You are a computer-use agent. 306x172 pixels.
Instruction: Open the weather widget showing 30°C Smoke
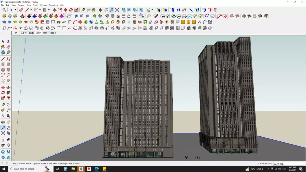coord(254,169)
